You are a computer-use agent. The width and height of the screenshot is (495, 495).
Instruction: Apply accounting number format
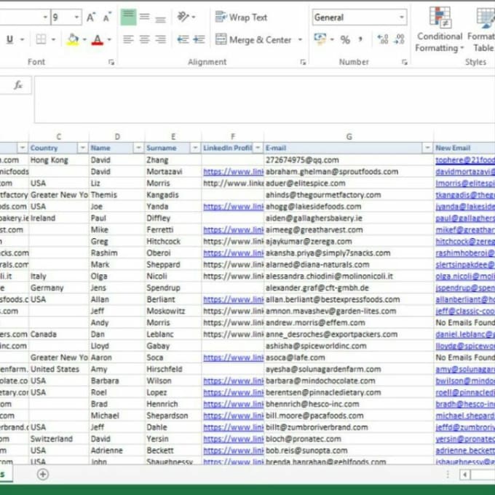(x=320, y=39)
